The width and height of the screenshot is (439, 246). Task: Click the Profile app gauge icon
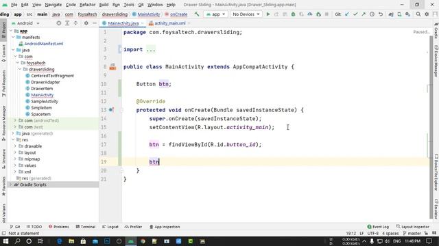(x=310, y=14)
